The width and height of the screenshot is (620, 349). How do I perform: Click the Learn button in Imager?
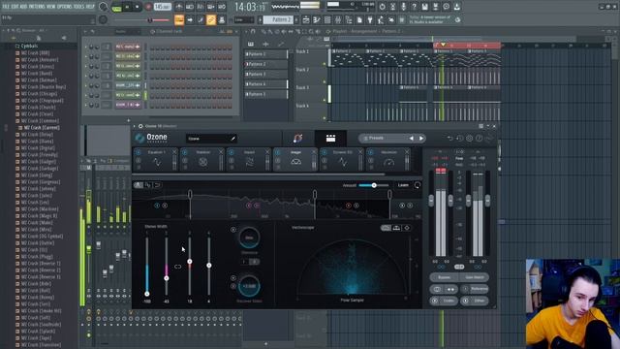point(403,185)
